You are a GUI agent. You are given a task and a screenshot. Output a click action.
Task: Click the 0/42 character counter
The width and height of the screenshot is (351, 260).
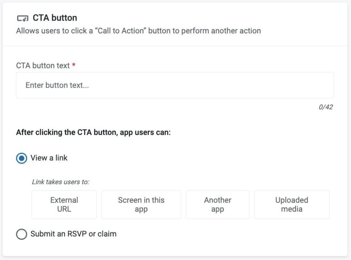[326, 107]
